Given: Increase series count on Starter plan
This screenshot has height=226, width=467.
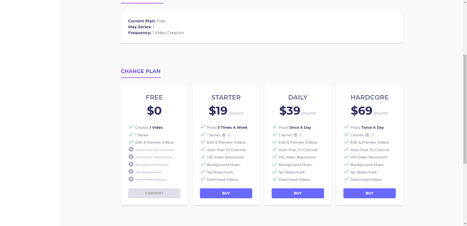Looking at the screenshot, I should (x=224, y=135).
